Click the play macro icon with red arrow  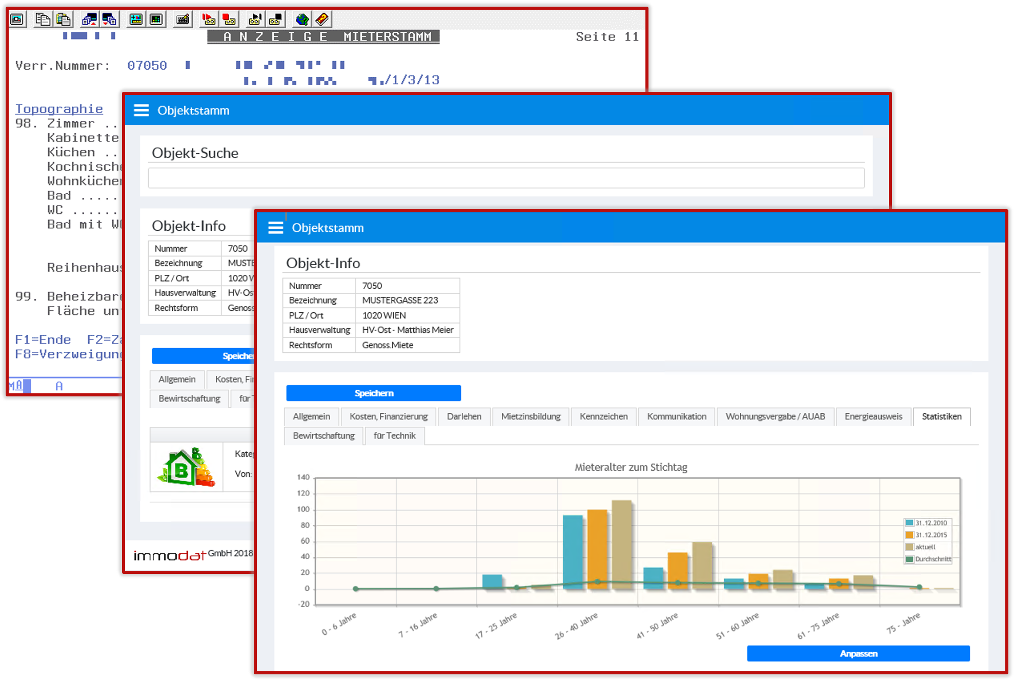208,19
